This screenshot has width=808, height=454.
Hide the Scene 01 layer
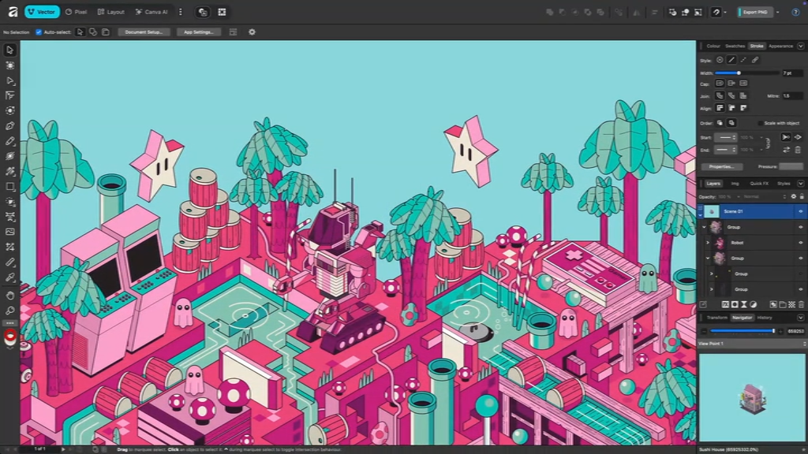801,211
